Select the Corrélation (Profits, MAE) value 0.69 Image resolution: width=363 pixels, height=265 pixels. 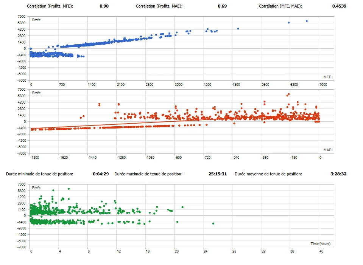click(x=221, y=6)
